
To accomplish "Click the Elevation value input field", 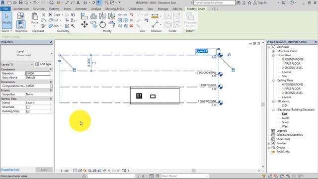I will click(38, 73).
